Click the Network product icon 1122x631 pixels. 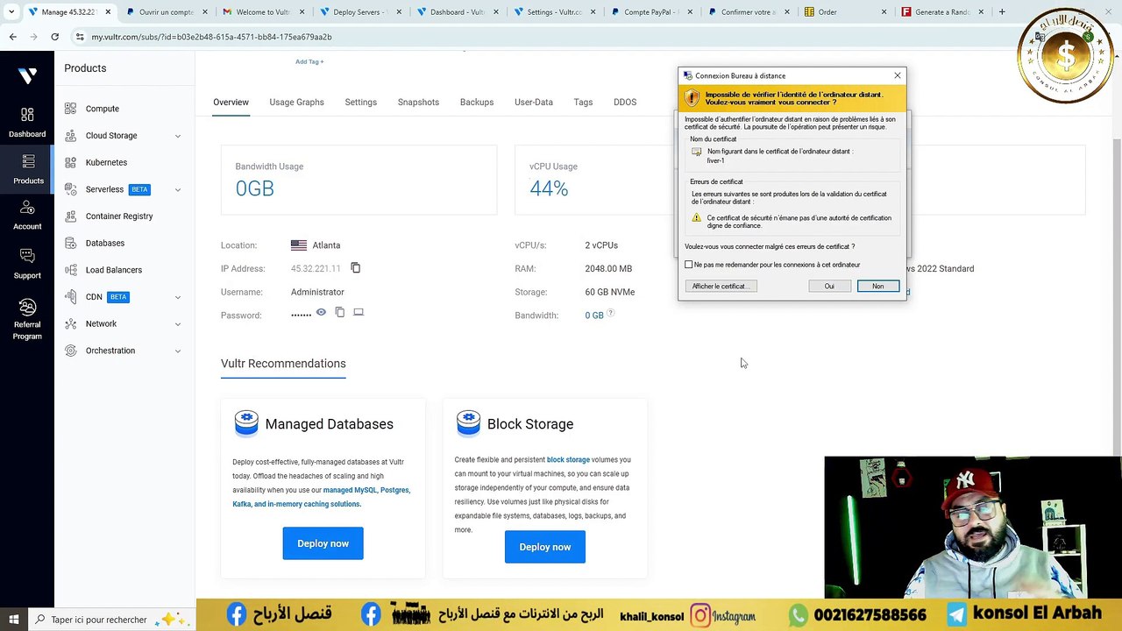(70, 323)
